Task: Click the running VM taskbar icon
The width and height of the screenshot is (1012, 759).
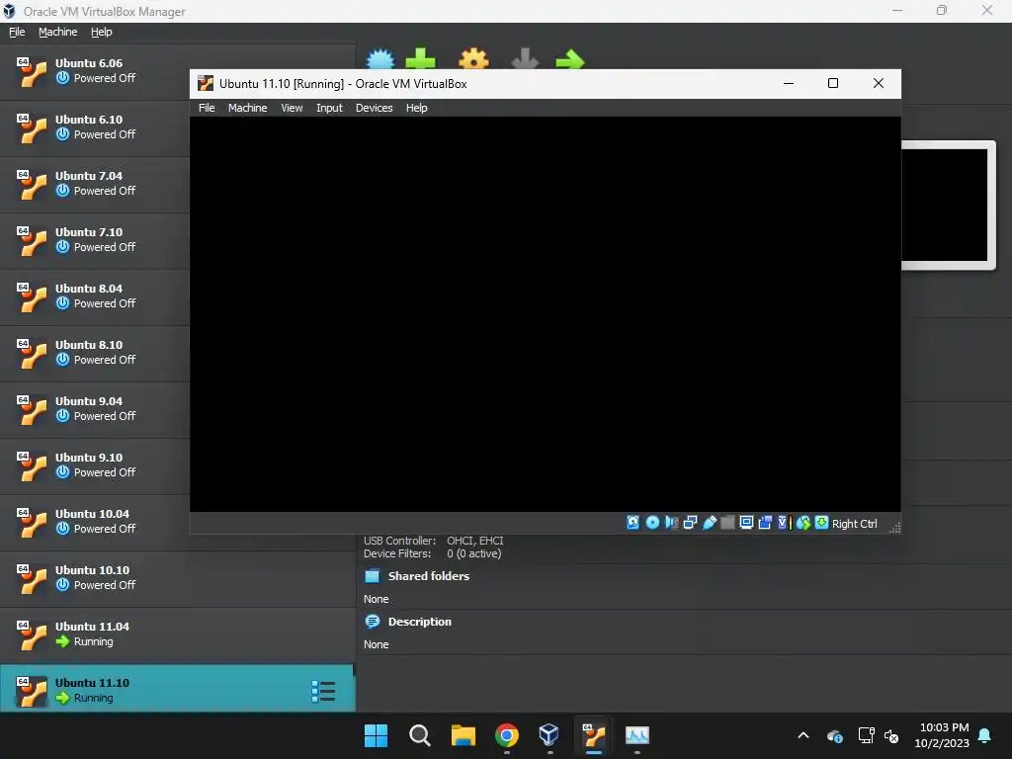Action: coord(594,735)
